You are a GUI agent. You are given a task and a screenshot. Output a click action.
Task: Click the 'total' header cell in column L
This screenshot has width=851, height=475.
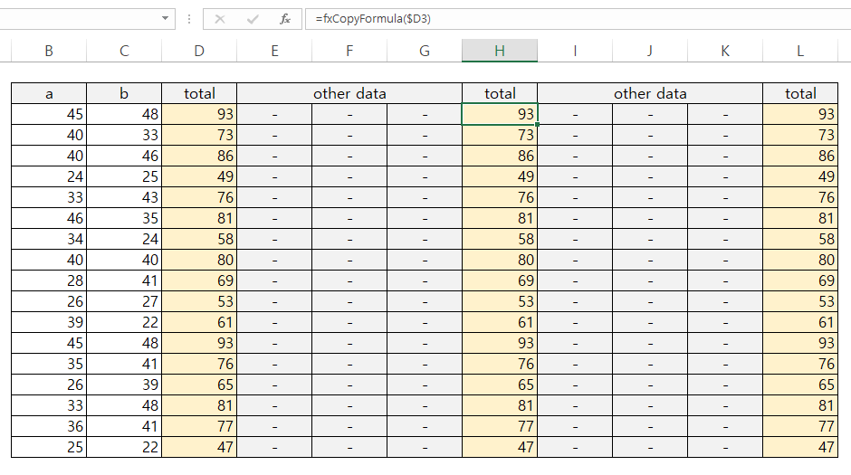click(x=800, y=93)
